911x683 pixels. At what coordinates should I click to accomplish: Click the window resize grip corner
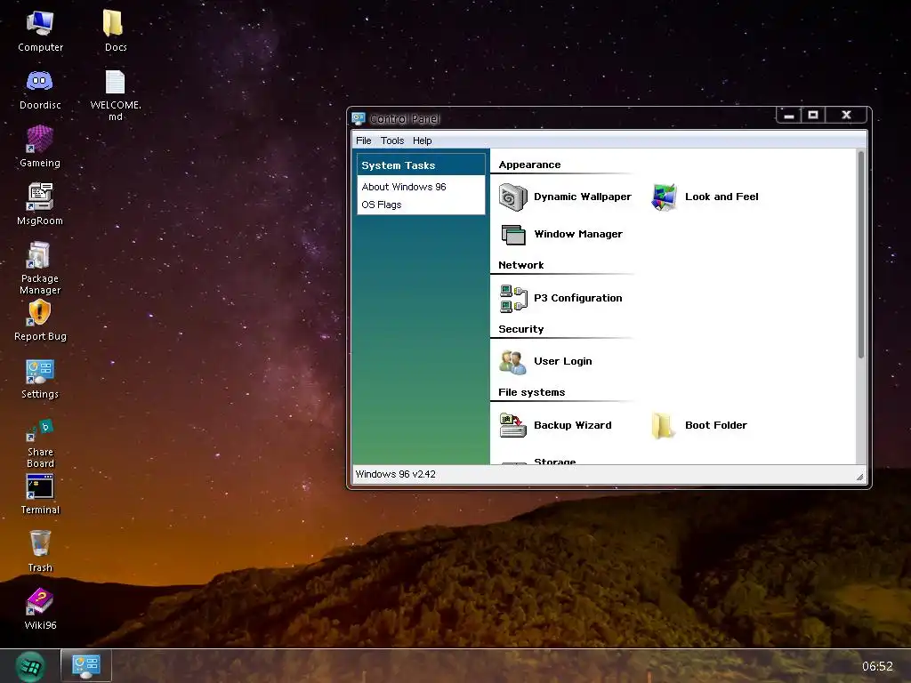pyautogui.click(x=860, y=477)
